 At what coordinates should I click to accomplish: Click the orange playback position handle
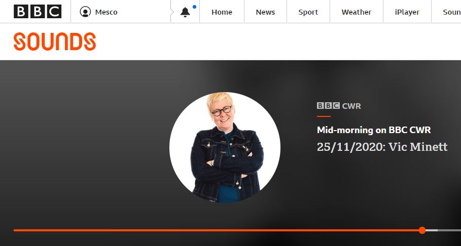[422, 230]
